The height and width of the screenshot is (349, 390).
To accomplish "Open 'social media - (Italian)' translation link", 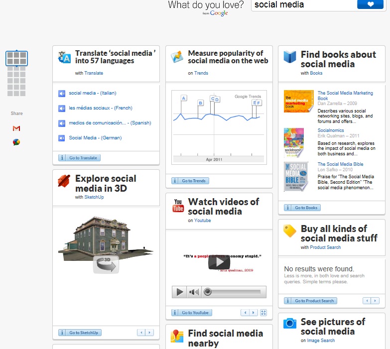I will 93,93.
